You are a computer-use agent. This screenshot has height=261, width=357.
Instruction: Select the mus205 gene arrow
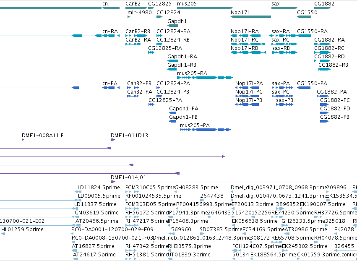[x=205, y=8]
